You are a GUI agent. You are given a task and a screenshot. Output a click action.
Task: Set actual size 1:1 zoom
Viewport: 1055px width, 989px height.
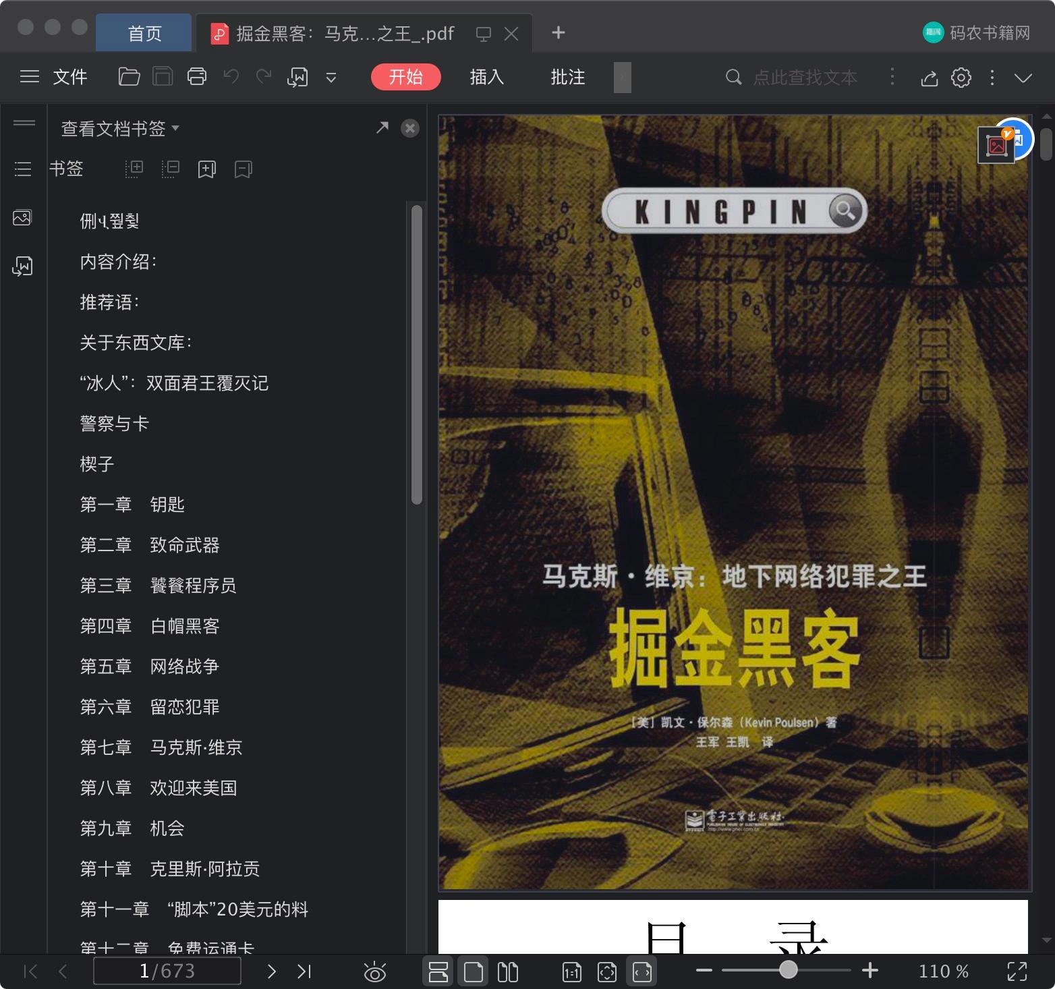tap(572, 972)
